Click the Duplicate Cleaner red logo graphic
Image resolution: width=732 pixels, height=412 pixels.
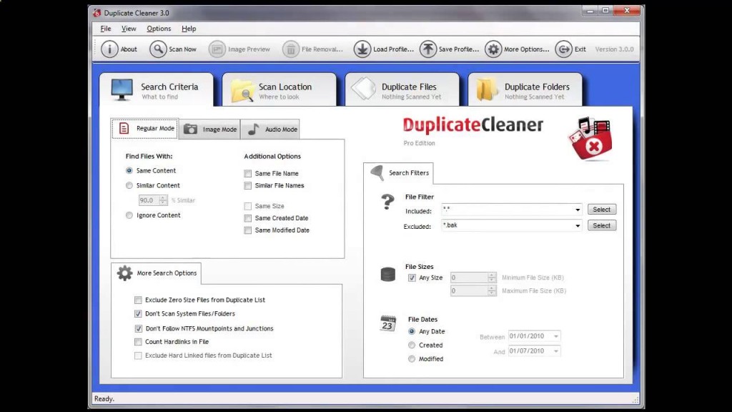point(590,139)
